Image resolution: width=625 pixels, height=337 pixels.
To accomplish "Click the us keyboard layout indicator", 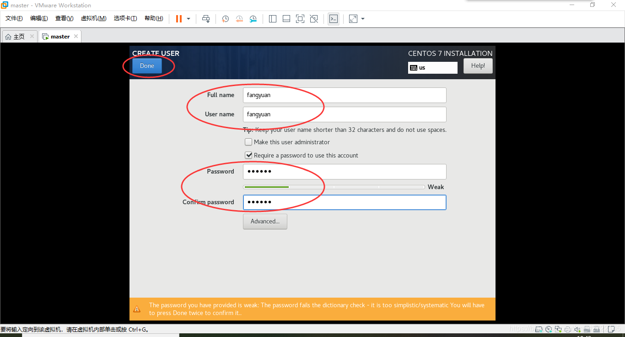I will (433, 68).
